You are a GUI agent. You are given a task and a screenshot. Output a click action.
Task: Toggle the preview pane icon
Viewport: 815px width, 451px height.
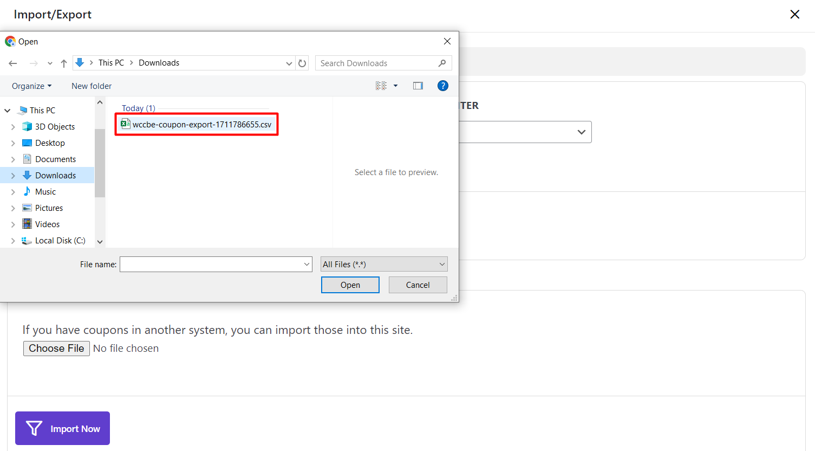[418, 86]
